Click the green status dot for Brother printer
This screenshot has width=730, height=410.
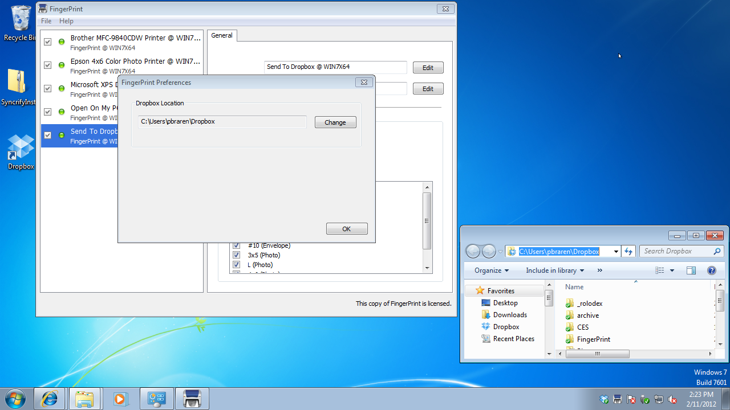(x=62, y=42)
